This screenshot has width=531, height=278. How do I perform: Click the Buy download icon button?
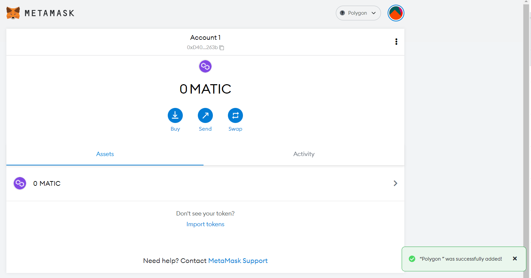pos(175,116)
